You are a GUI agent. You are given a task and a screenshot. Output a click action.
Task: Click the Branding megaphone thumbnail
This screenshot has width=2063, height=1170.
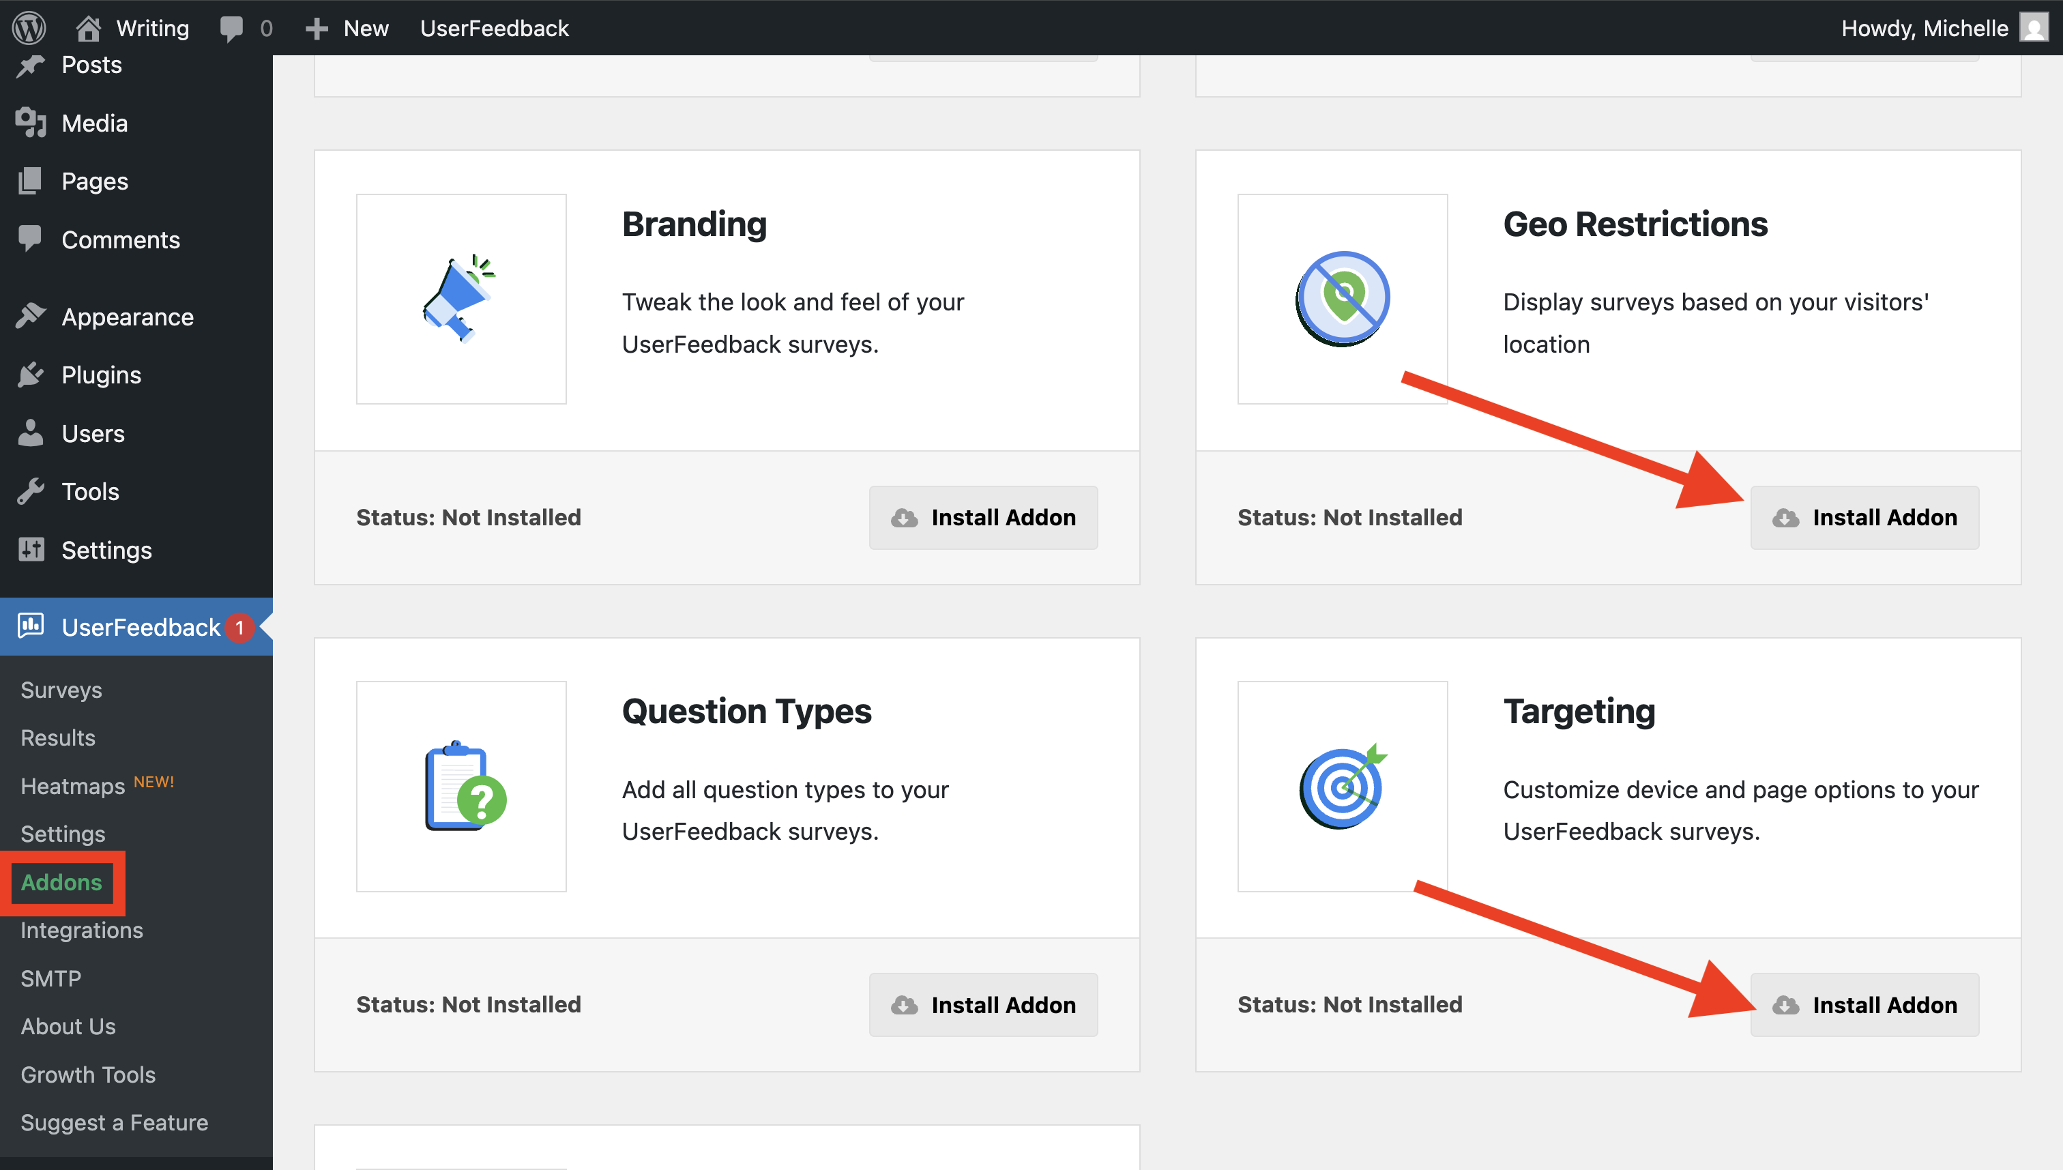(x=461, y=299)
